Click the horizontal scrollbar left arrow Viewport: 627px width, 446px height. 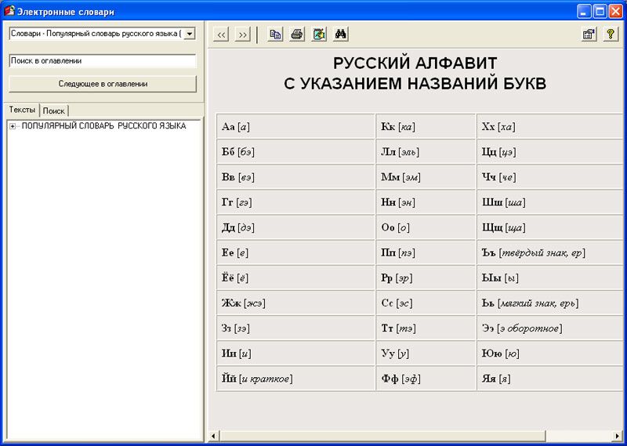(216, 435)
